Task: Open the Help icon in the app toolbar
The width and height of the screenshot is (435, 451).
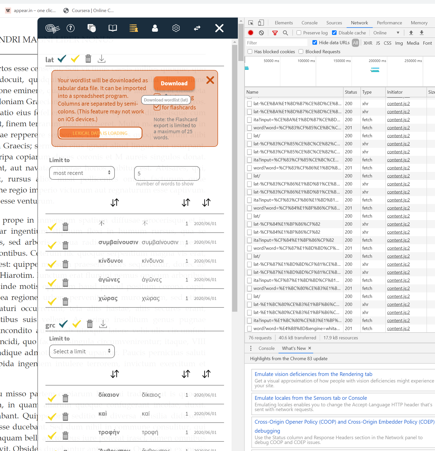Action: click(71, 28)
